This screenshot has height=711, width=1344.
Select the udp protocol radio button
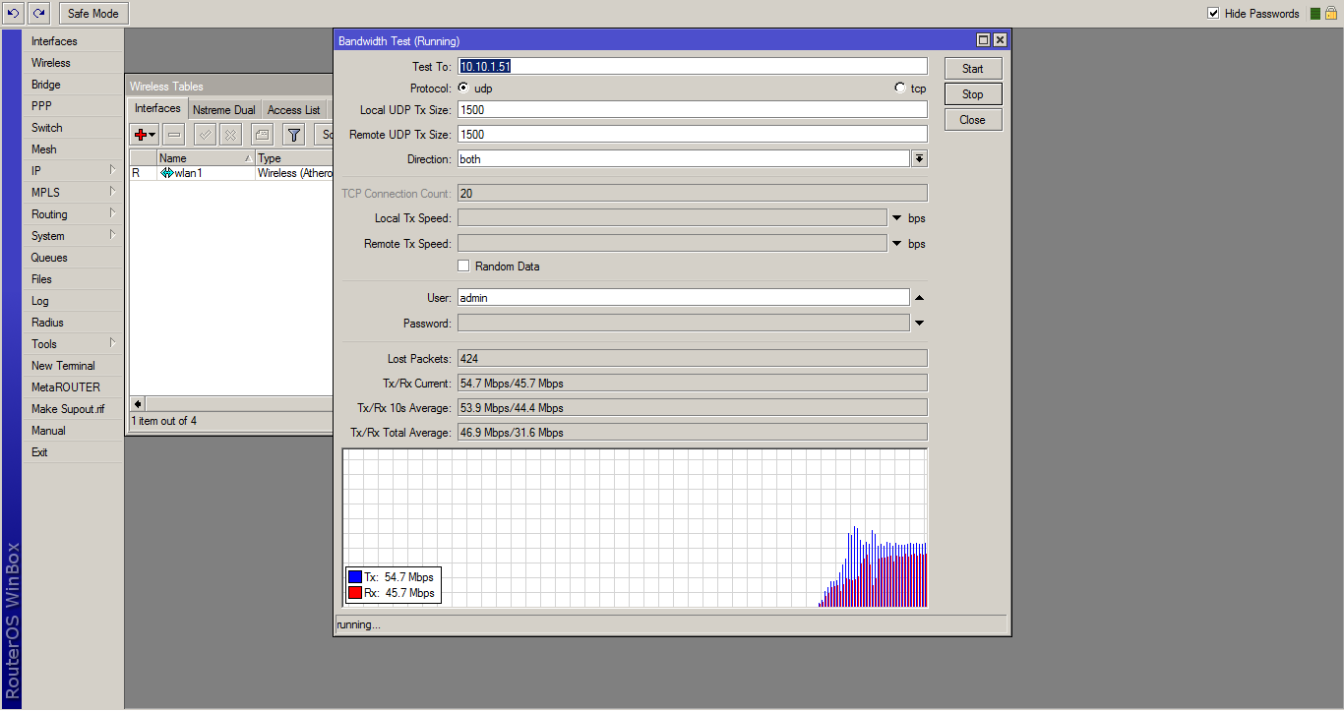coord(463,88)
